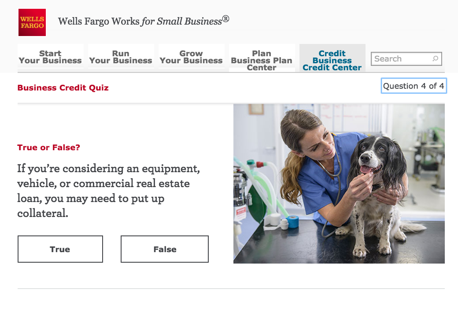Click the collateral question text

pos(109,191)
